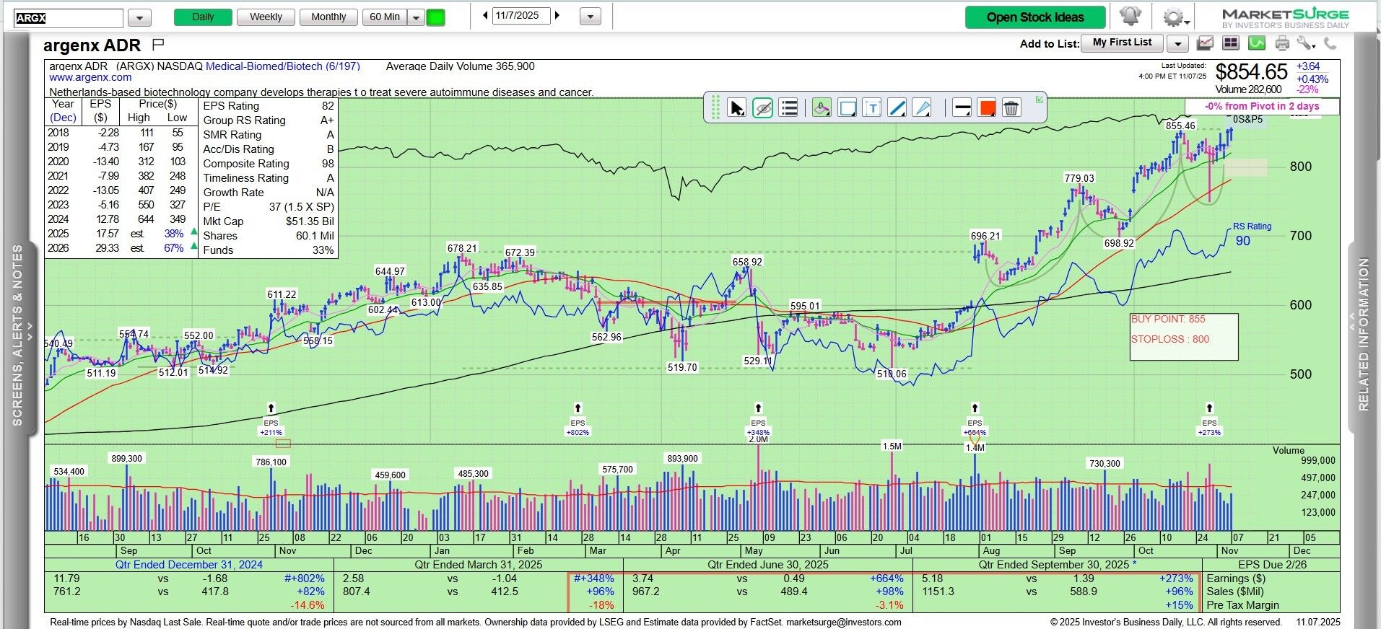The height and width of the screenshot is (629, 1381).
Task: Toggle the green intraday indicator box
Action: pyautogui.click(x=436, y=17)
